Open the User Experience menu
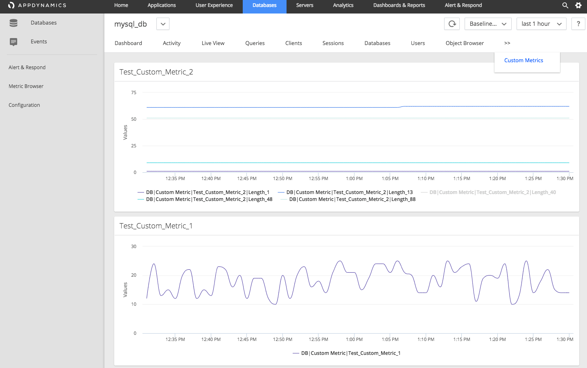The width and height of the screenshot is (587, 368). (214, 5)
